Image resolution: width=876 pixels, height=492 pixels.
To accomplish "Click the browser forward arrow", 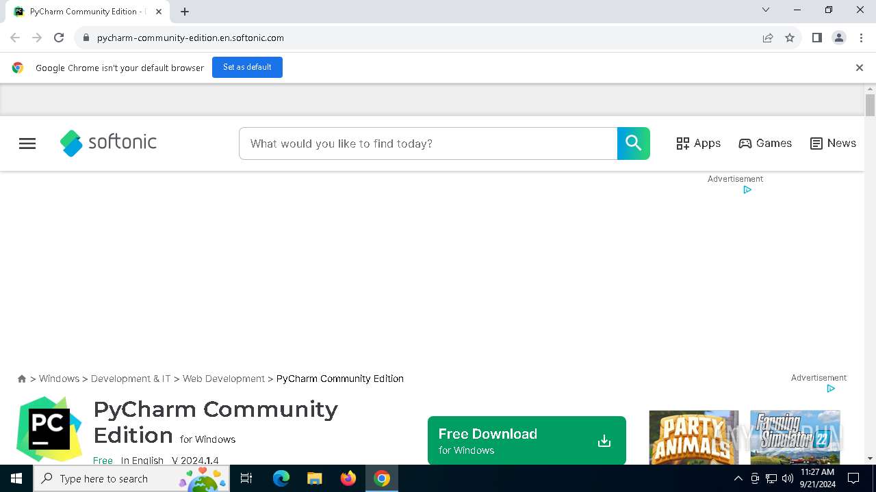I will pos(37,38).
